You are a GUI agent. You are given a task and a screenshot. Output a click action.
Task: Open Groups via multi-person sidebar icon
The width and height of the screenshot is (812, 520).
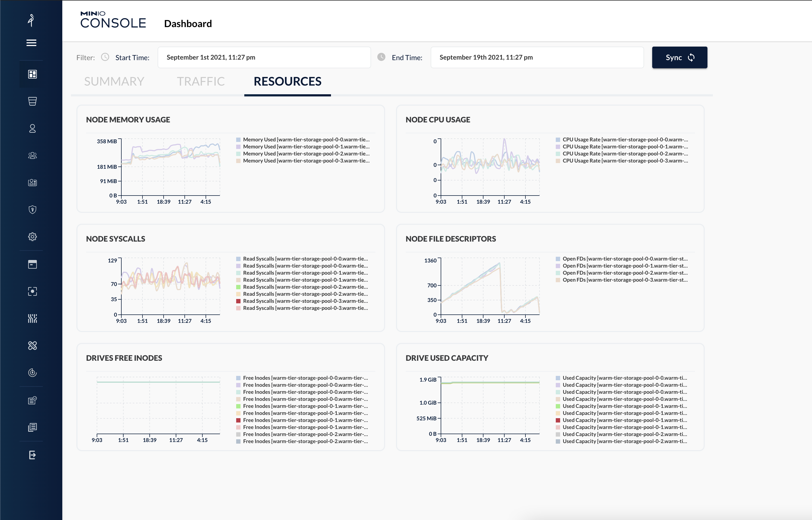point(33,155)
